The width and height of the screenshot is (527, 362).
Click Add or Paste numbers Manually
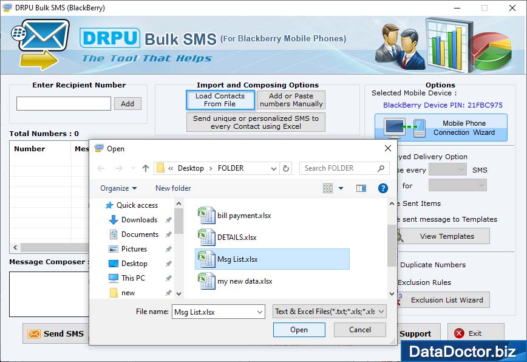[x=291, y=100]
